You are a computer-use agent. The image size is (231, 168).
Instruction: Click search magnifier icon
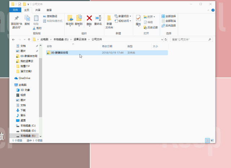click(x=210, y=39)
